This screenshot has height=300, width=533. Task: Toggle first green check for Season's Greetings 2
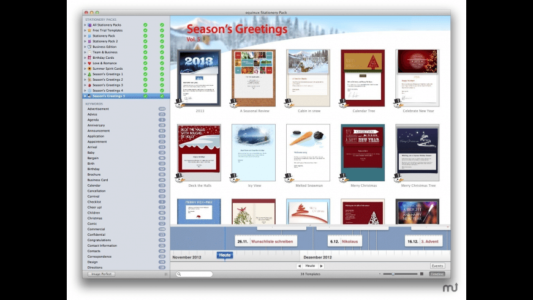[145, 80]
